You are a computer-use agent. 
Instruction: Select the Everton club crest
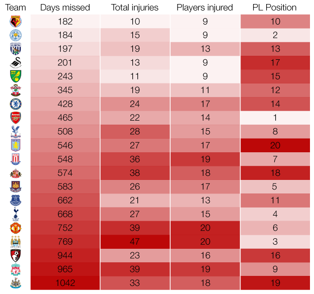pyautogui.click(x=16, y=201)
